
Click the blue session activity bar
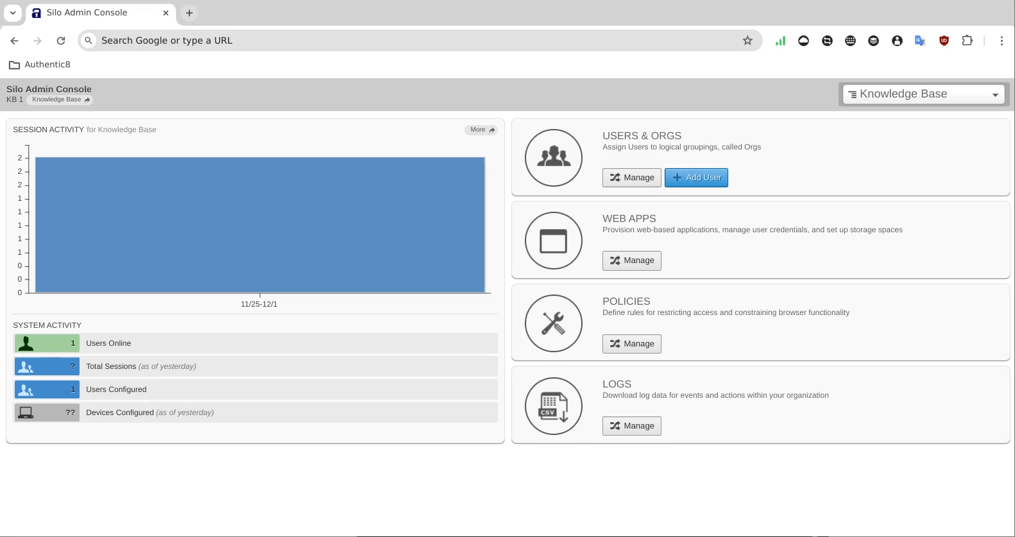[260, 225]
